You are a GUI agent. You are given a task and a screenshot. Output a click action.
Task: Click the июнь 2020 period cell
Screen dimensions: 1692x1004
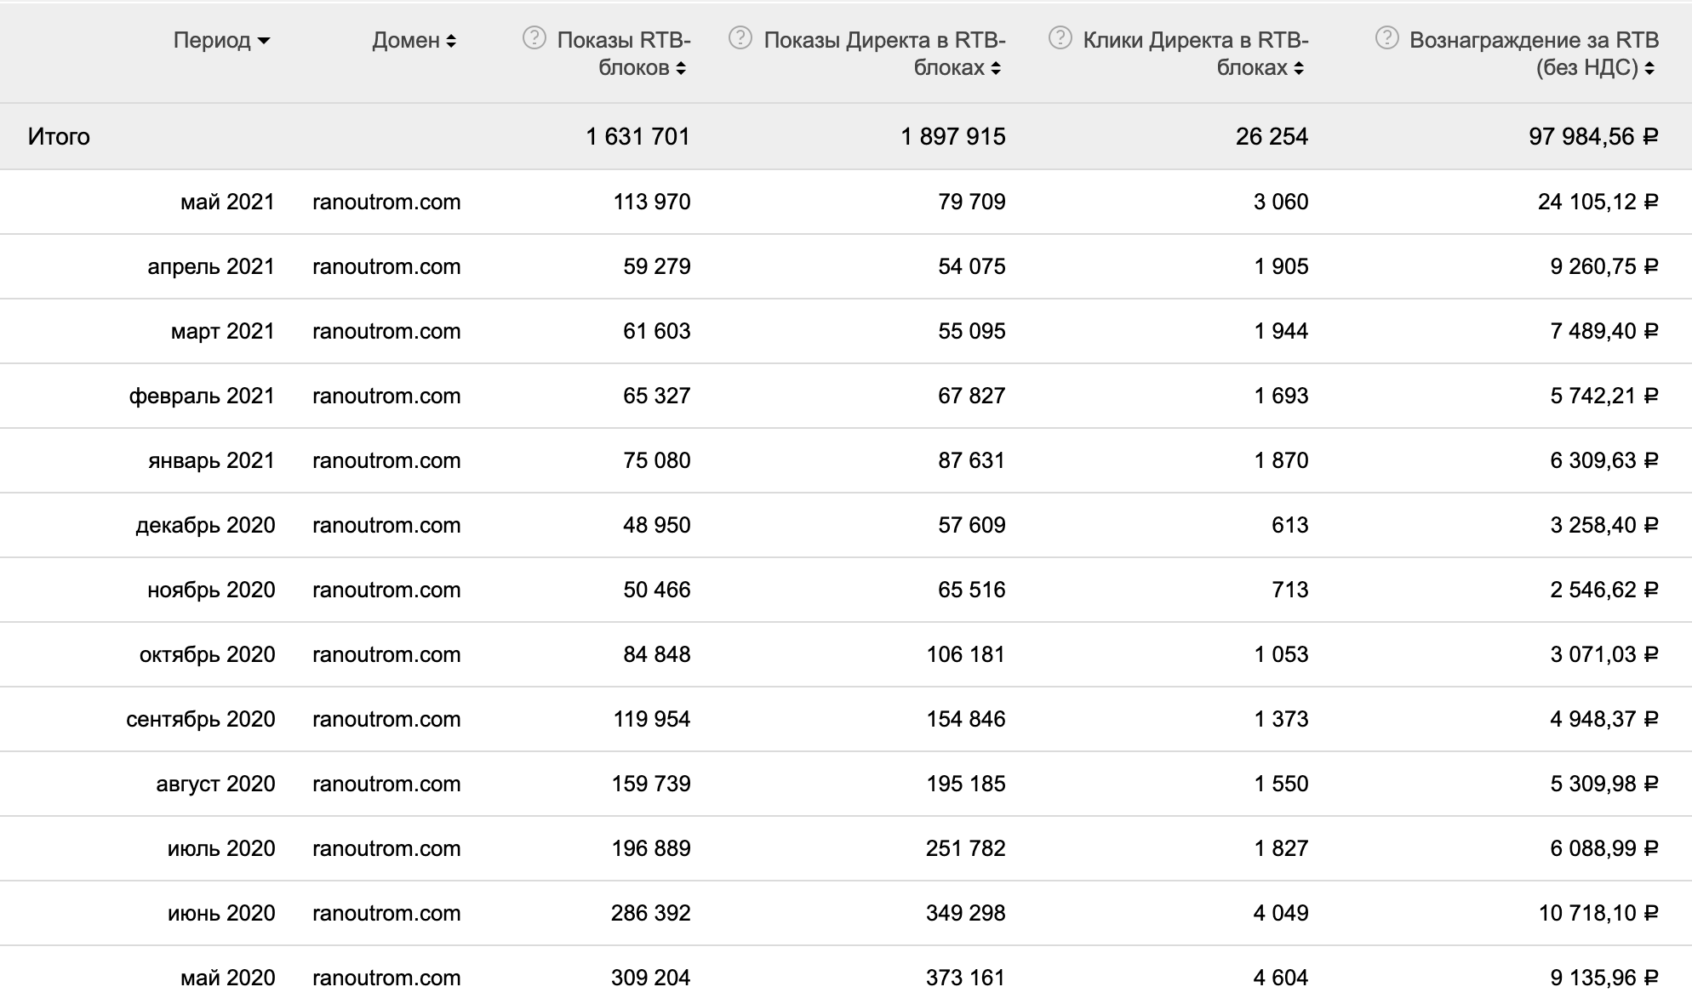click(x=221, y=913)
